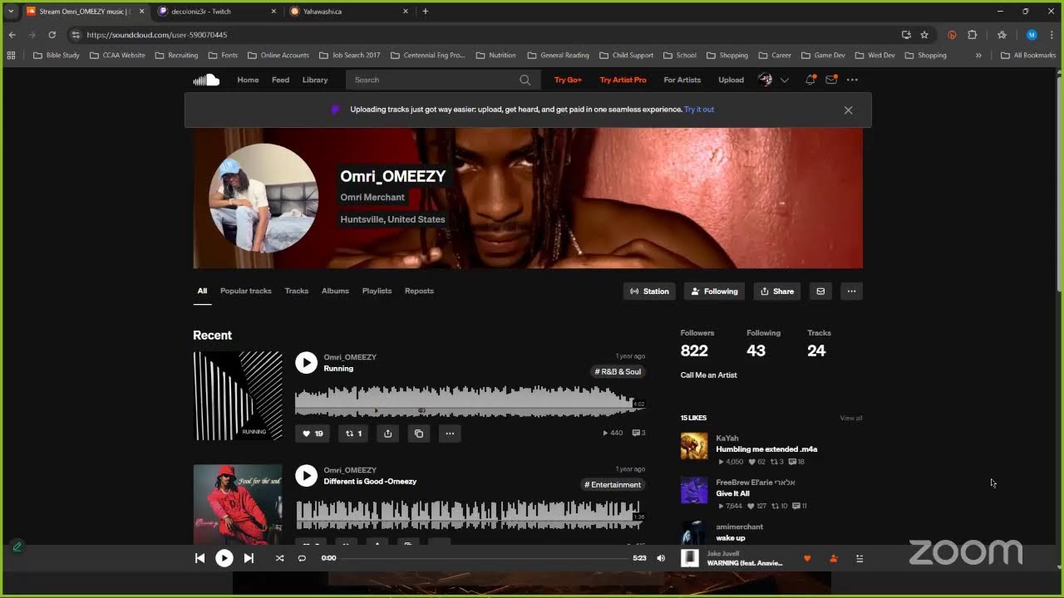Dismiss the uploading tracks banner

point(848,110)
